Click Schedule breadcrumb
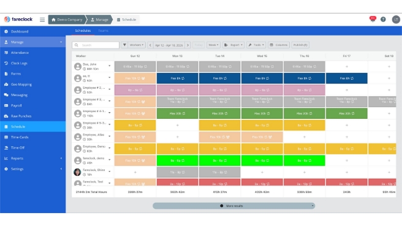This screenshot has height=226, width=402. click(126, 20)
